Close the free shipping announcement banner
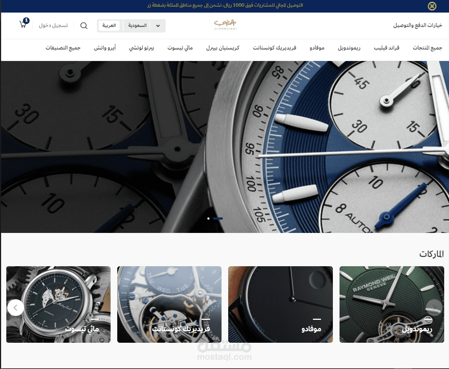The width and height of the screenshot is (449, 369). [432, 6]
